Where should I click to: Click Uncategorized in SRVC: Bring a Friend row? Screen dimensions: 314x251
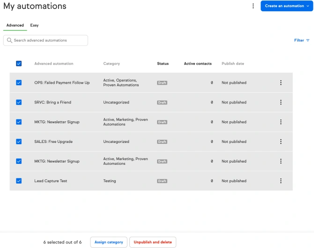point(116,102)
